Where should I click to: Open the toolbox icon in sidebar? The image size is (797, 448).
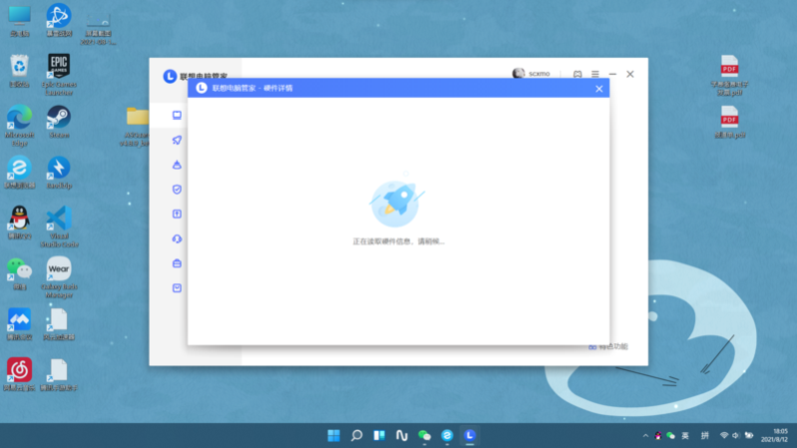[x=177, y=263]
